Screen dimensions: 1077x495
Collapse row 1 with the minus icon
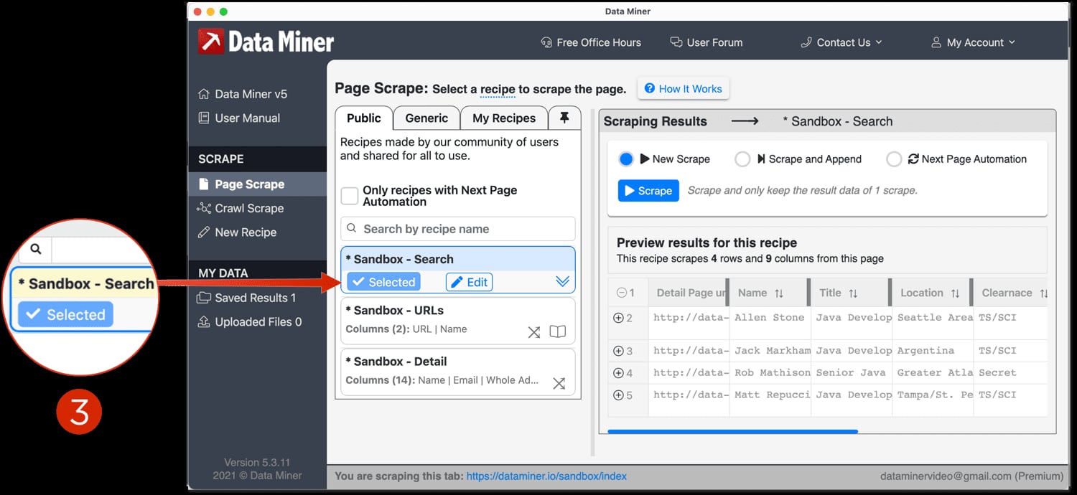click(622, 293)
